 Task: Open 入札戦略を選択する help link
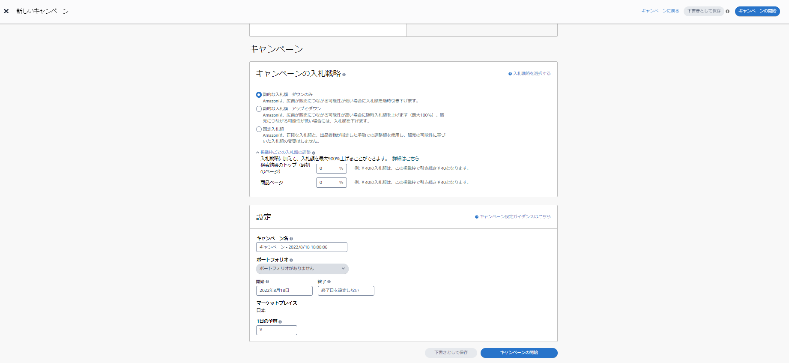[x=529, y=74]
